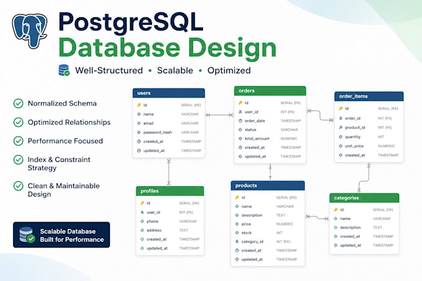Click the password_hash field name

(x=158, y=132)
